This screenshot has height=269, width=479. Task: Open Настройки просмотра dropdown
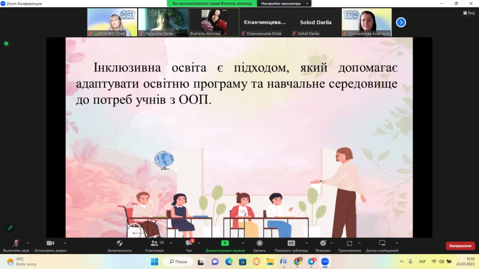284,3
